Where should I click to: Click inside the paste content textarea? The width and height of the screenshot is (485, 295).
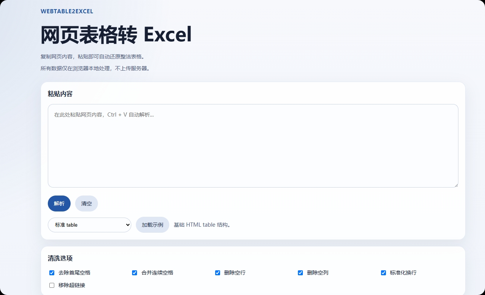point(253,146)
